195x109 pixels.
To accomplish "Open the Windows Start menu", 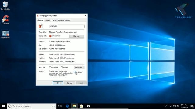I will 3,106.
